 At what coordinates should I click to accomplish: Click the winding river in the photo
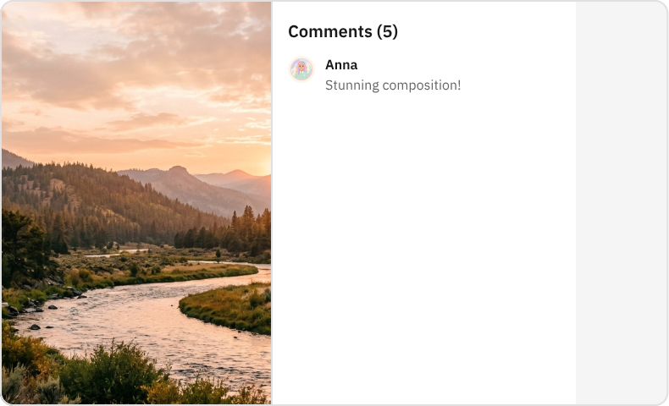pos(144,313)
